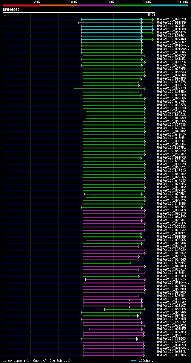
Task: Select the UniRef100_A9SNF5 label
Action: (171, 329)
